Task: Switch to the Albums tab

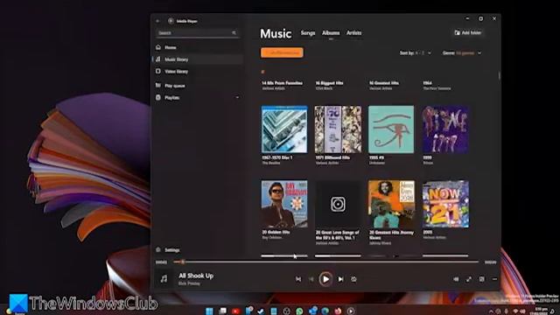Action: [x=331, y=33]
